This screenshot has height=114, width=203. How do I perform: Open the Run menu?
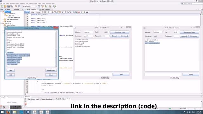(x=27, y=3)
